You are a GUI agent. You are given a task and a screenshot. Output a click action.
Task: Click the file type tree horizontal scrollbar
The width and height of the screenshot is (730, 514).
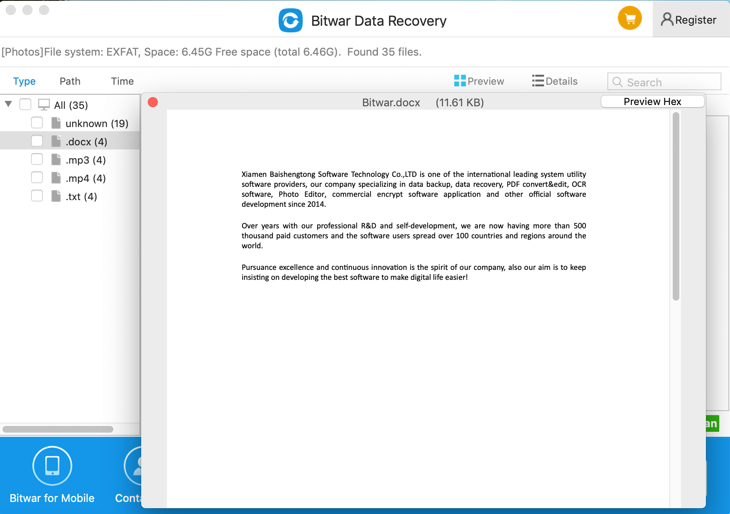click(58, 429)
